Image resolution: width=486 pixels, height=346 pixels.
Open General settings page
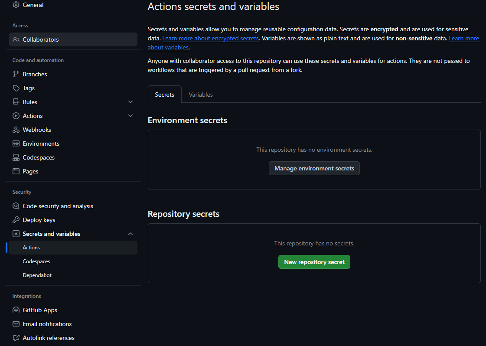coord(33,5)
